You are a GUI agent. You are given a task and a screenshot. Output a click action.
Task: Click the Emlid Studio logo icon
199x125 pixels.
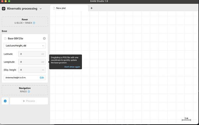[4, 9]
